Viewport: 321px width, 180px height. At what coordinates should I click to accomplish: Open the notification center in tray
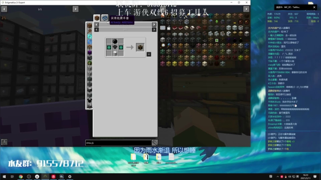pyautogui.click(x=315, y=176)
